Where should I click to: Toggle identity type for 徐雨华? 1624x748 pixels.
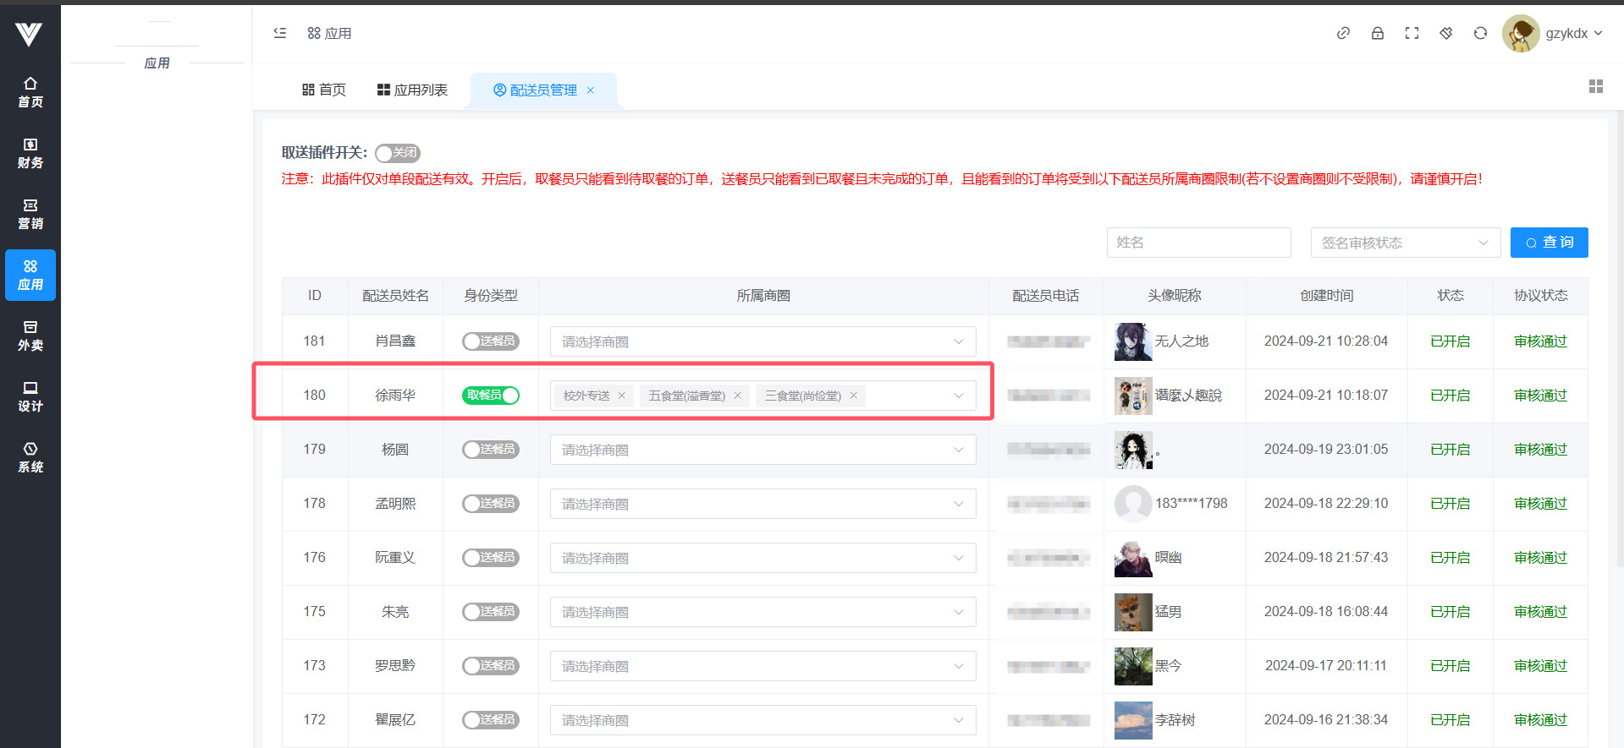coord(491,396)
